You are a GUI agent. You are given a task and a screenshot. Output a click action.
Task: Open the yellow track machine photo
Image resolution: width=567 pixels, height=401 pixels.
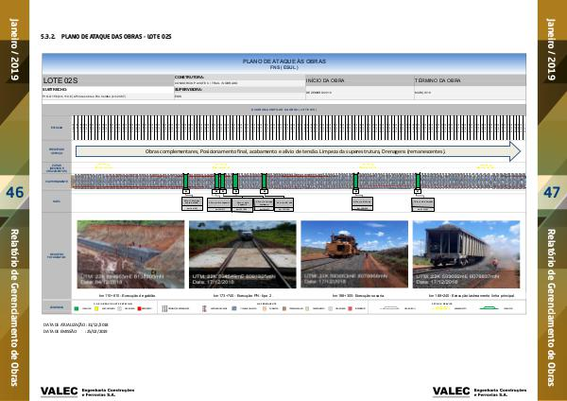pos(353,255)
